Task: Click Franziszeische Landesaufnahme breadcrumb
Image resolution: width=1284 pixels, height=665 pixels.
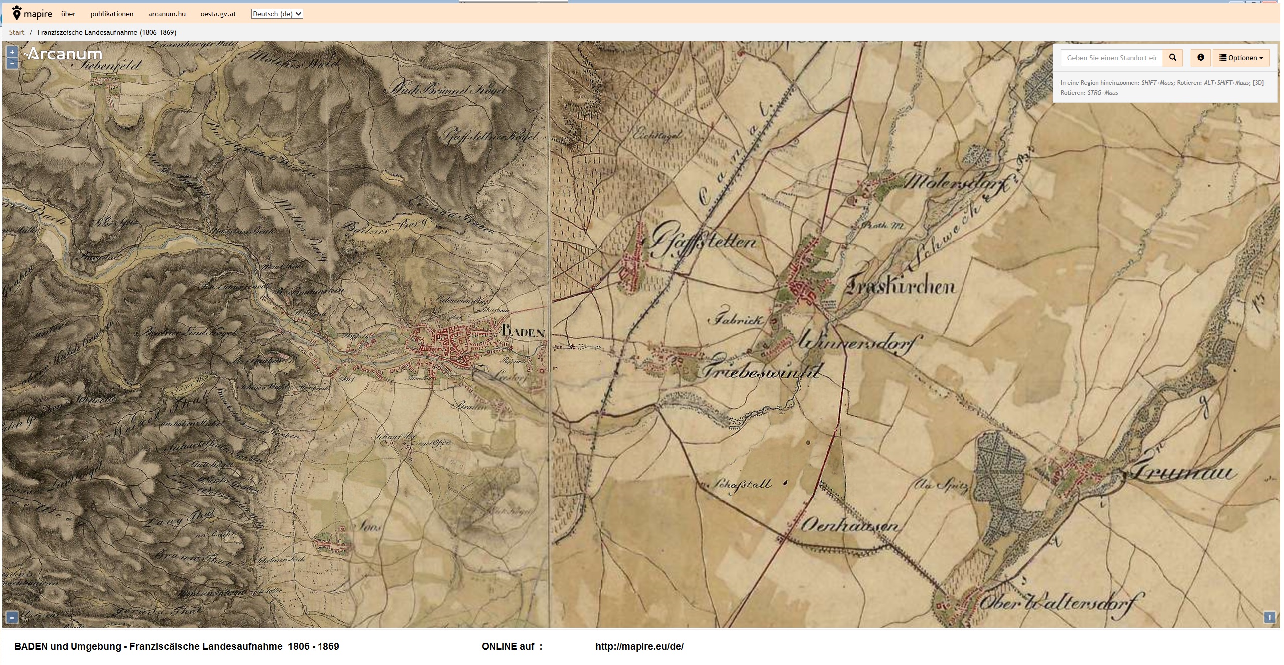Action: point(107,32)
